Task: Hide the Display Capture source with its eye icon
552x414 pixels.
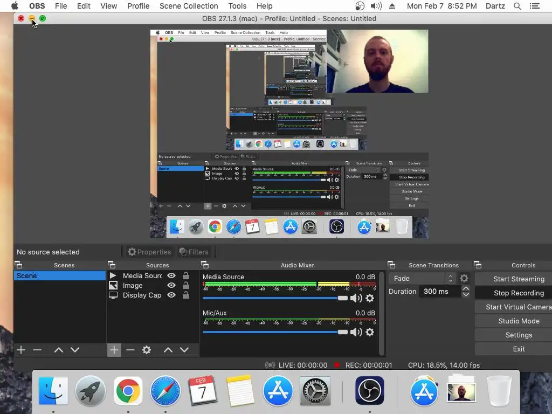Action: click(x=171, y=295)
